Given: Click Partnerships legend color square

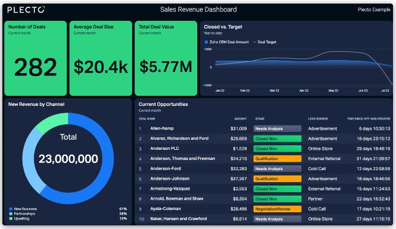Looking at the screenshot, I should tap(11, 214).
